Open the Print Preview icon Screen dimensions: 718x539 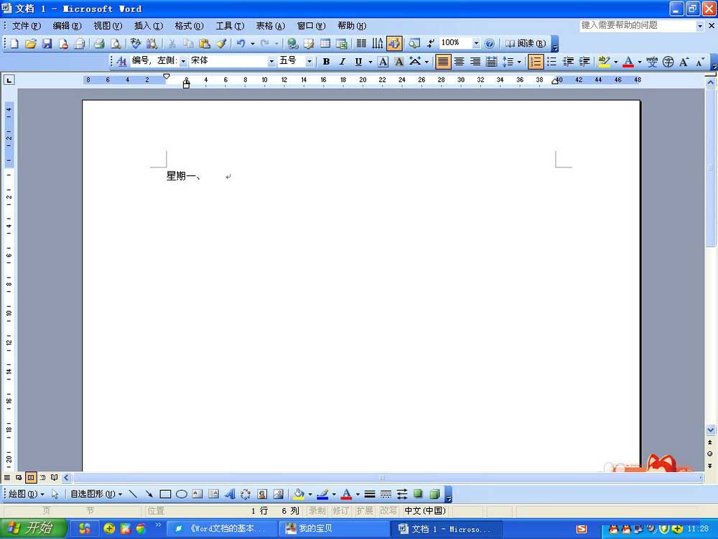[115, 44]
